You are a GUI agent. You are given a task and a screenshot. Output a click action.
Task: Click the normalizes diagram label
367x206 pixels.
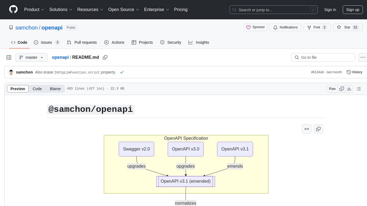[186, 203]
